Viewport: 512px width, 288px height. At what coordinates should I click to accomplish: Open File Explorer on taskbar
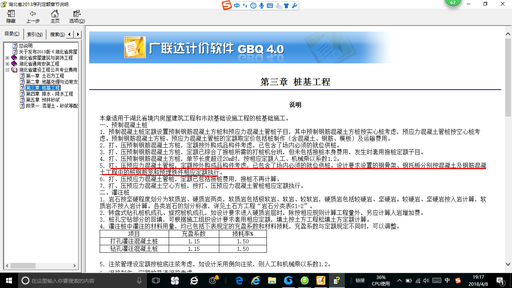point(272,280)
